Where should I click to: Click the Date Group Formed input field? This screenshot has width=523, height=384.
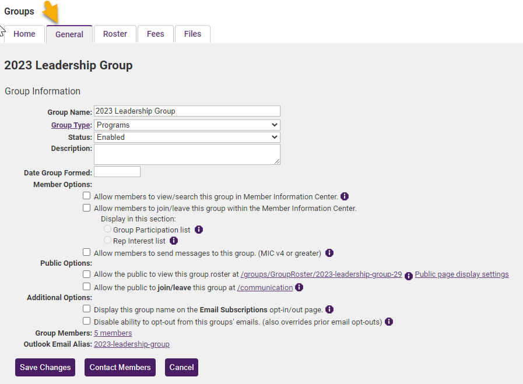click(117, 172)
